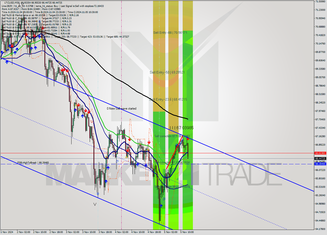Click the red 66.61383 price tag
This screenshot has height=235, width=327.
pyautogui.click(x=320, y=153)
